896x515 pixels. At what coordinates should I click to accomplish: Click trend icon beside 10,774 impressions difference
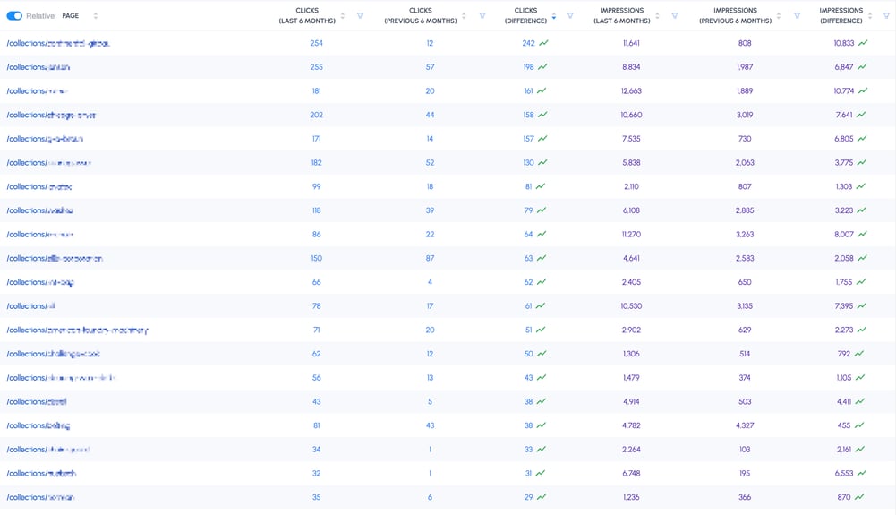[863, 90]
